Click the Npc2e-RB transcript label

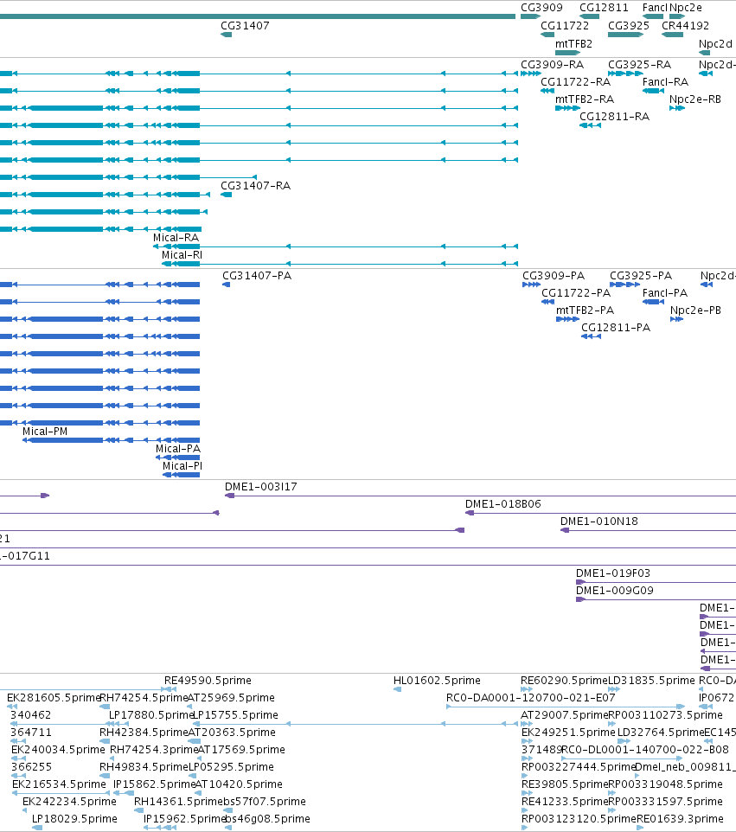(x=695, y=99)
